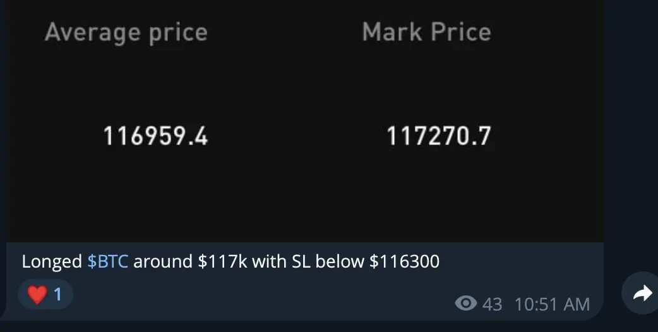Click the eye views icon
Screen dimensions: 658x332
466,303
